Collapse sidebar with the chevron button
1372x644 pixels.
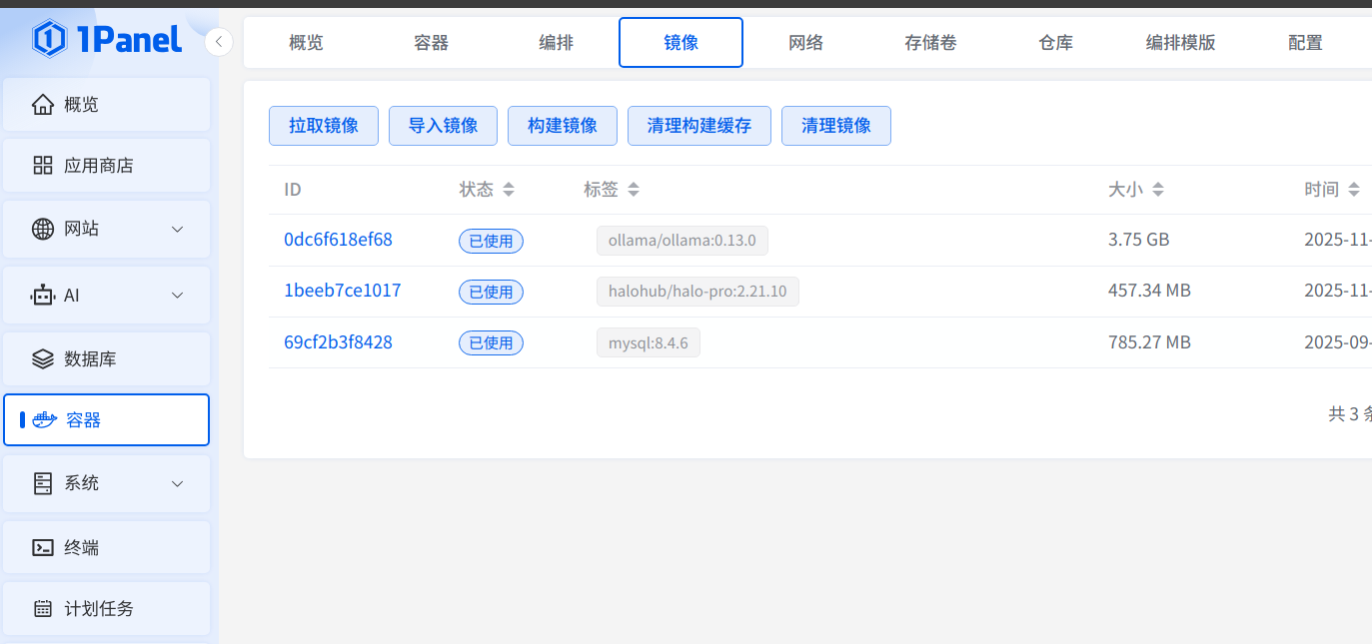click(x=219, y=42)
